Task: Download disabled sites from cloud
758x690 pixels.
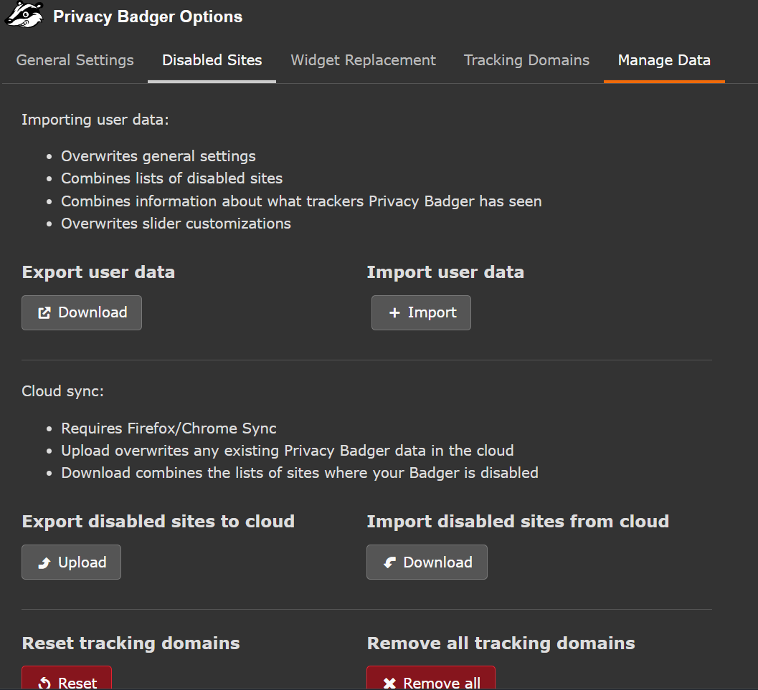Action: (427, 562)
